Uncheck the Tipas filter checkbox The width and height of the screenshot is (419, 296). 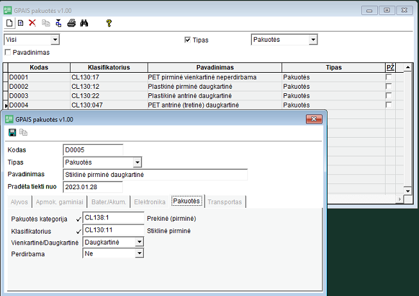pos(187,40)
